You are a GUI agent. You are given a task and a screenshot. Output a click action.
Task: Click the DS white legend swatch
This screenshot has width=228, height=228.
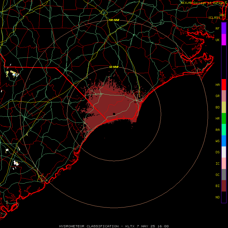pos(224,152)
